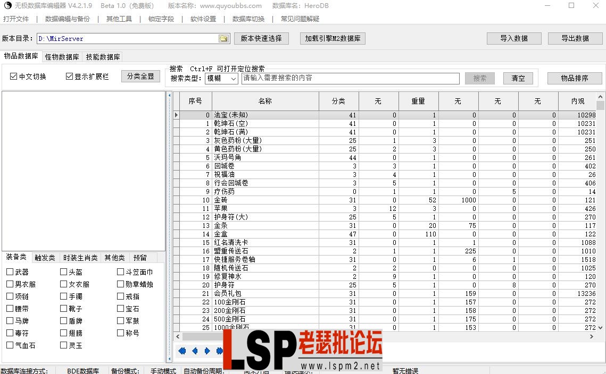606x374 pixels.
Task: Click the 导入数据 button
Action: click(513, 39)
